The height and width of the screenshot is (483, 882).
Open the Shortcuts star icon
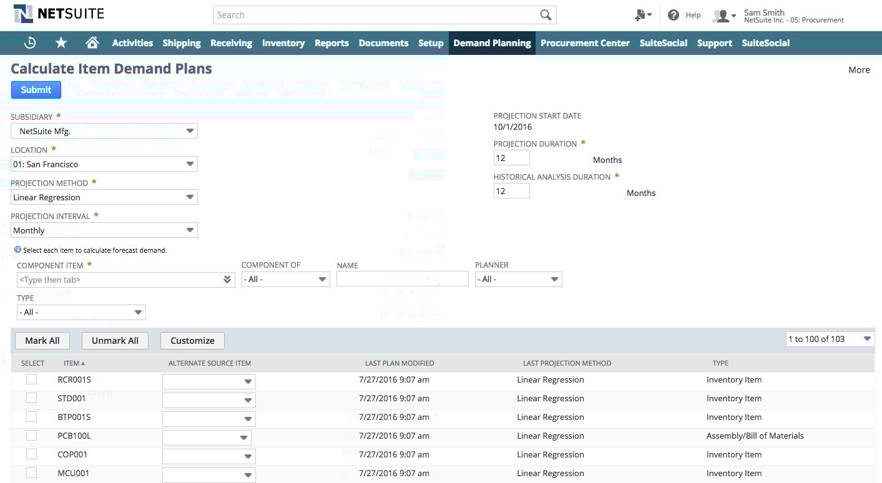point(61,43)
